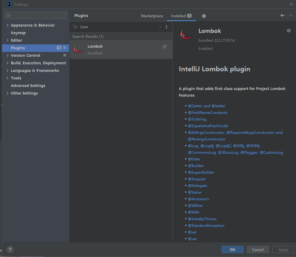The height and width of the screenshot is (257, 296).
Task: Click project-level icon next to Plugins
Action: (65, 48)
